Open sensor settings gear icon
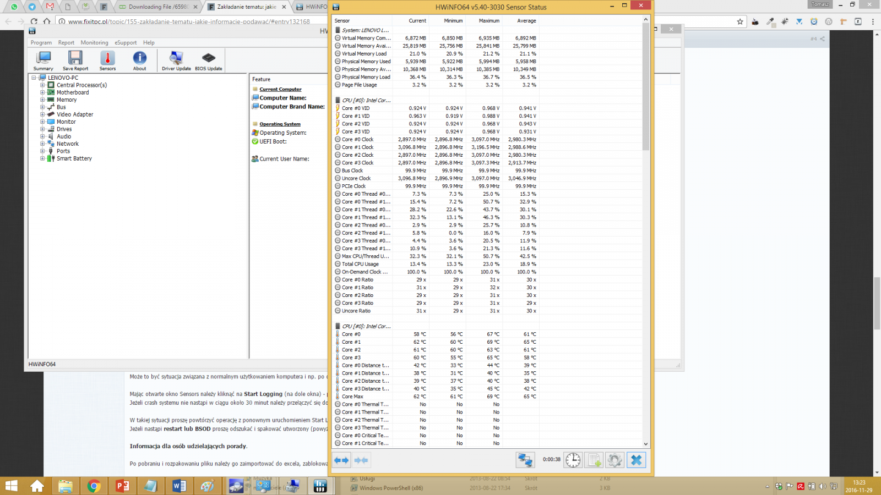881x495 pixels. (x=614, y=460)
